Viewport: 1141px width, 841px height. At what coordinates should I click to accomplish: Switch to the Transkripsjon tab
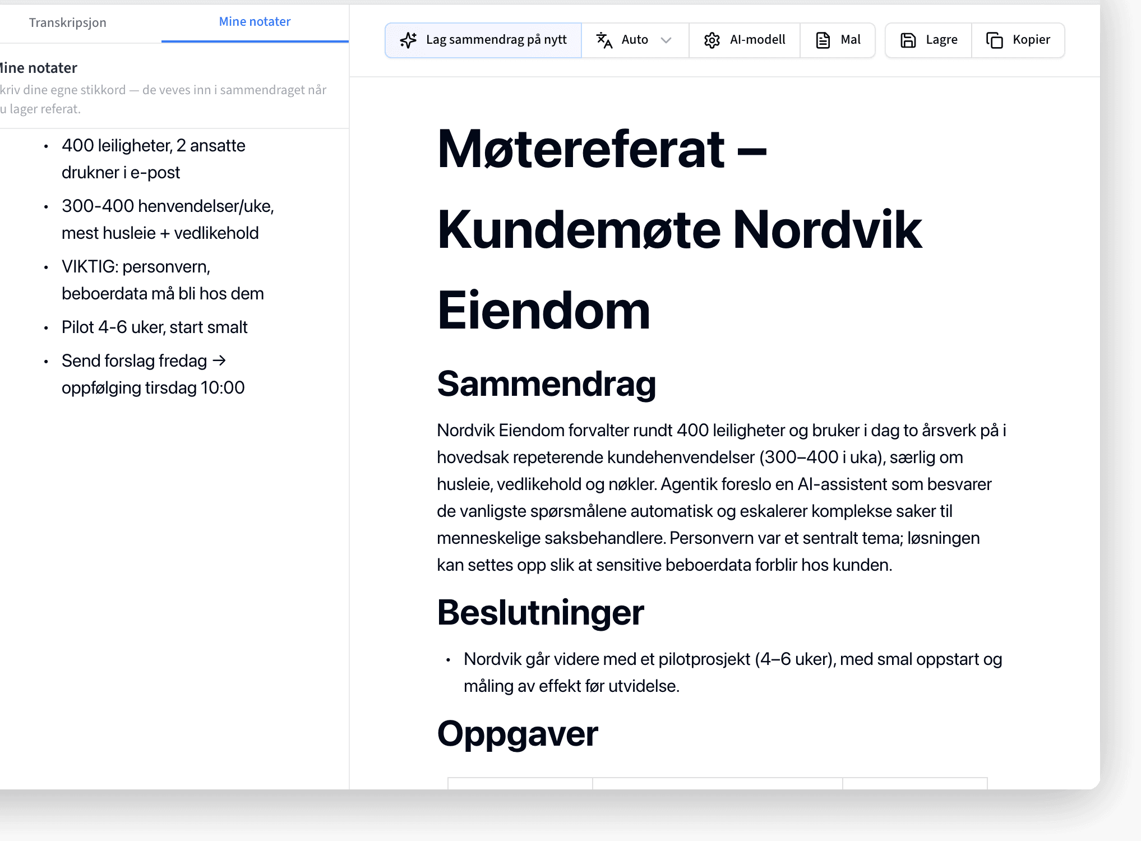pos(68,22)
